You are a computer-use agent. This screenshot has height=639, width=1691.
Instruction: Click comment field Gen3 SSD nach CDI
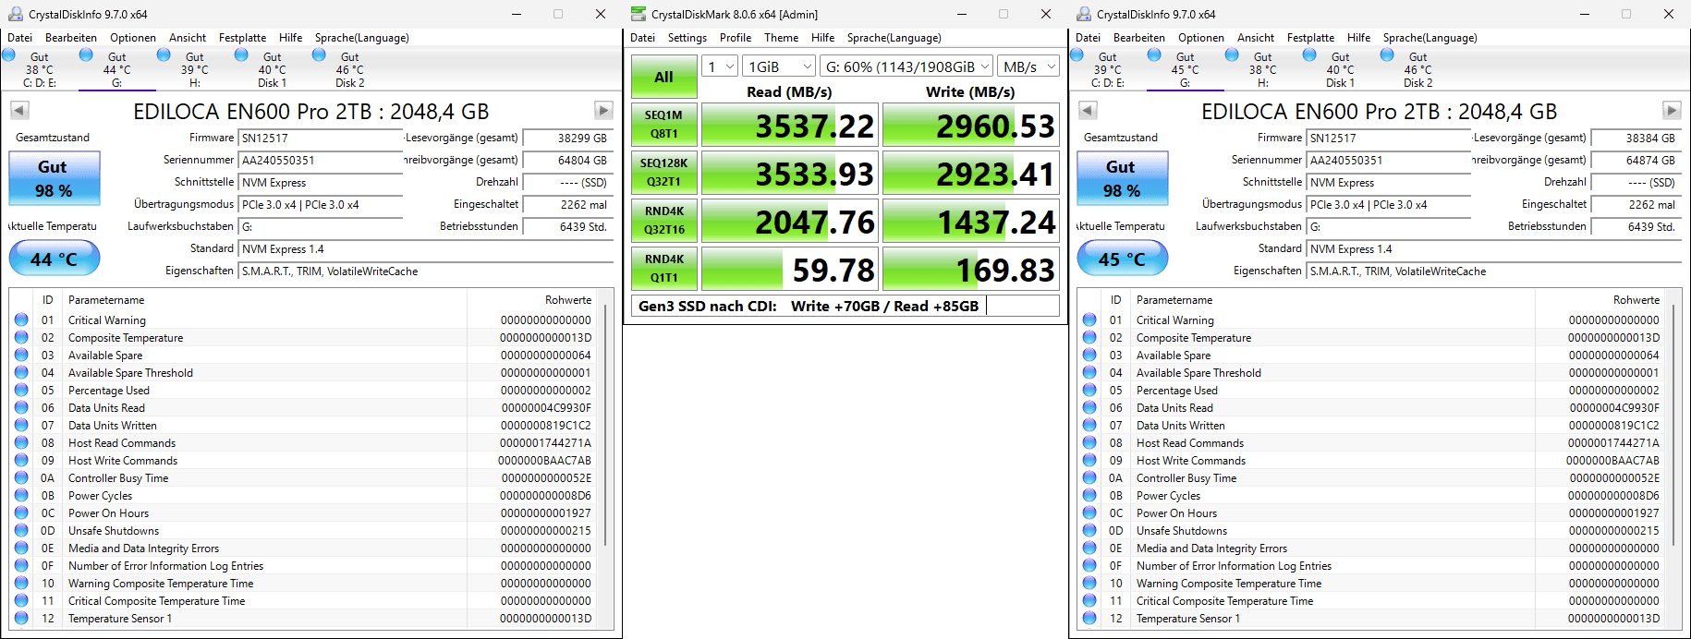coord(845,306)
